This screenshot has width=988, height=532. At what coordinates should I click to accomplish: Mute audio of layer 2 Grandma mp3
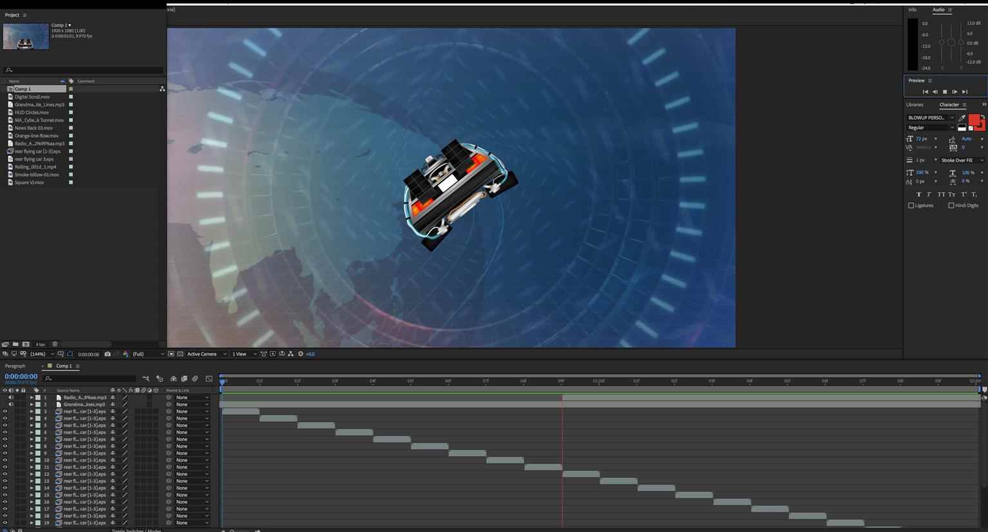click(x=11, y=404)
